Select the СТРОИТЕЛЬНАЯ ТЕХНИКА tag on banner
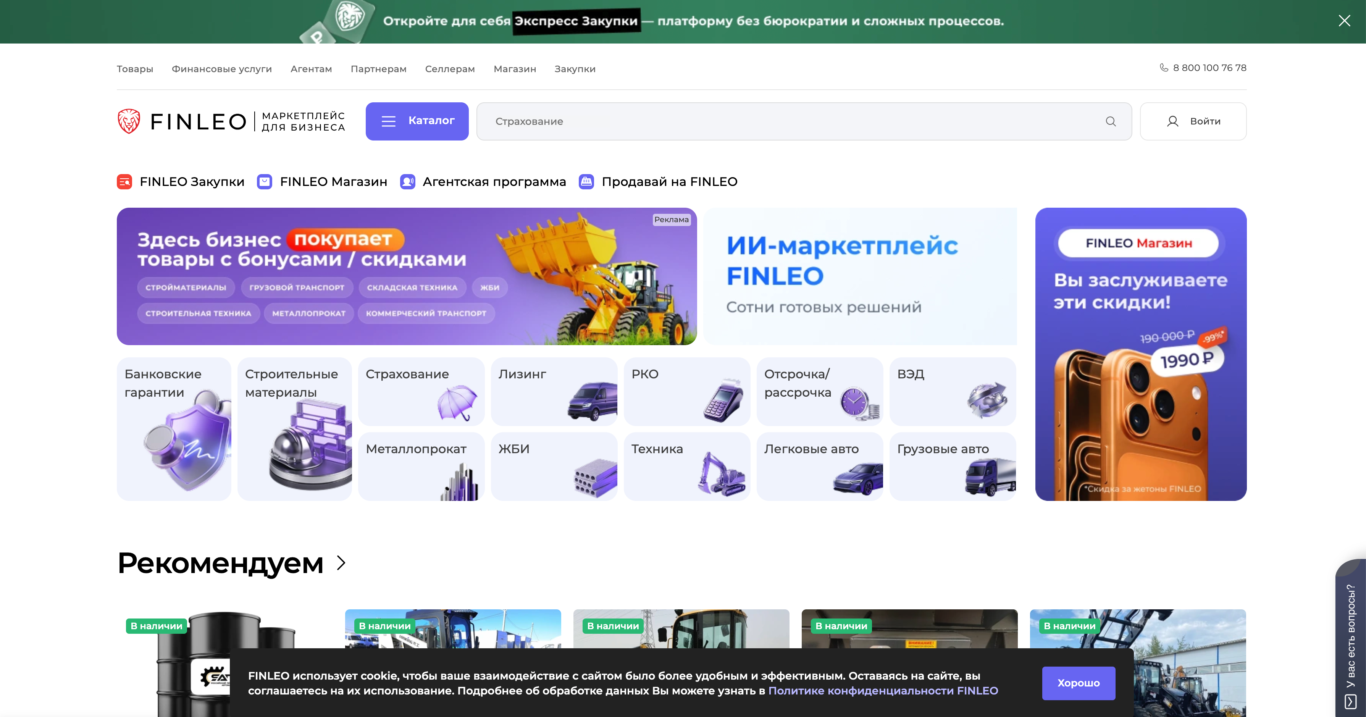This screenshot has height=717, width=1366. click(x=198, y=313)
